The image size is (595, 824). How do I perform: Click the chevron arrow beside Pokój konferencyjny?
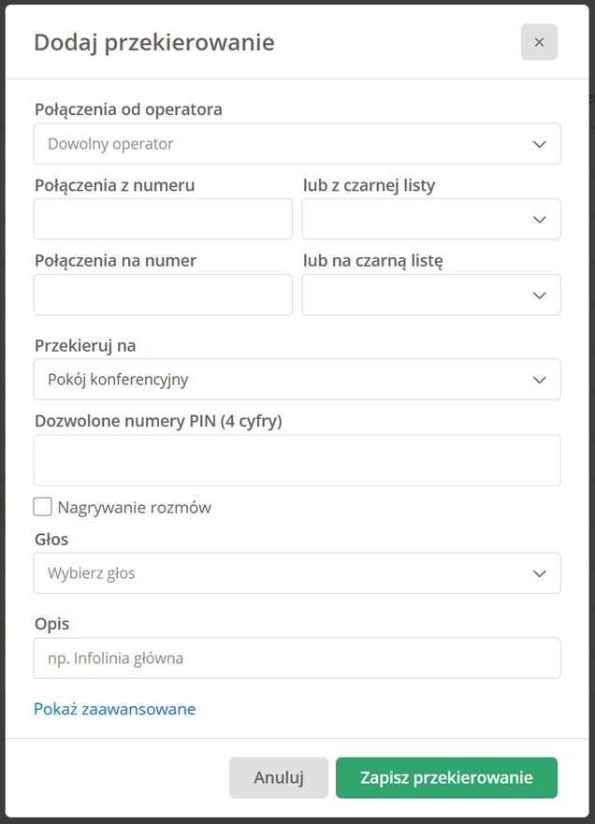[539, 380]
